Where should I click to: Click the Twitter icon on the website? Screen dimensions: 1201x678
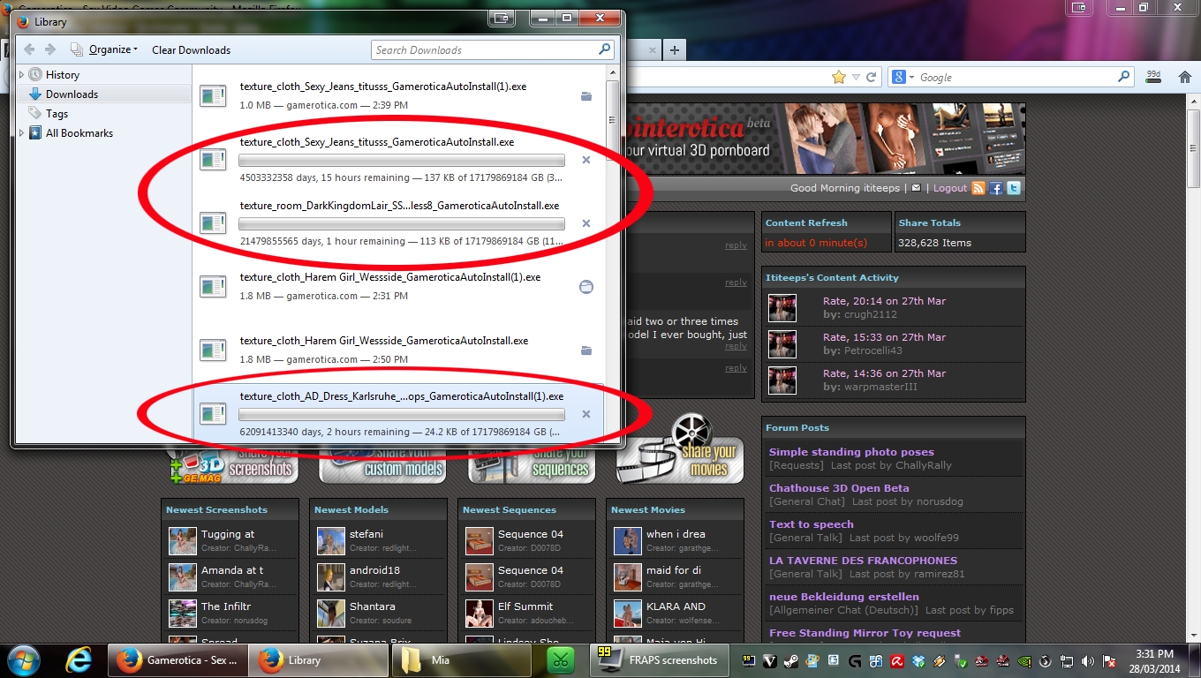tap(1014, 188)
